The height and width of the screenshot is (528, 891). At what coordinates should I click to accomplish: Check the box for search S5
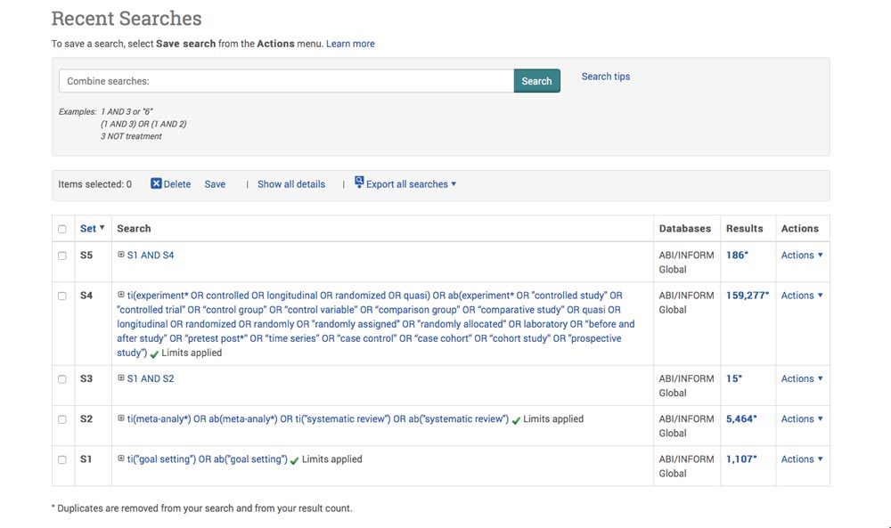coord(62,256)
